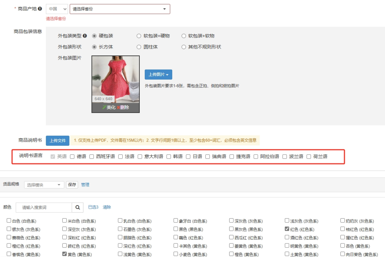
Task: Check the 白色 (白色系) color option
Action: (x=9, y=221)
